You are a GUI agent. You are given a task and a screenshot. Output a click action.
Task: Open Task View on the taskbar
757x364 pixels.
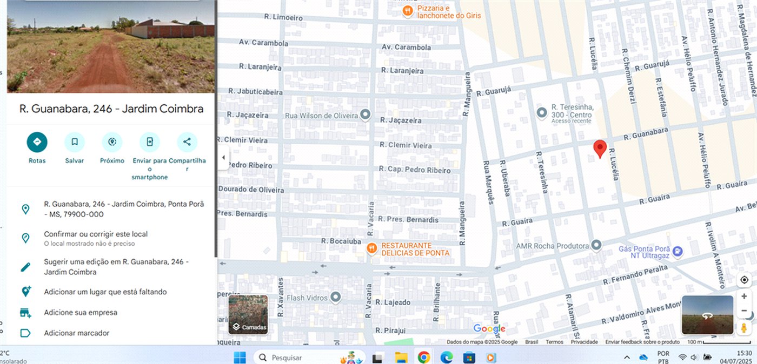[378, 357]
